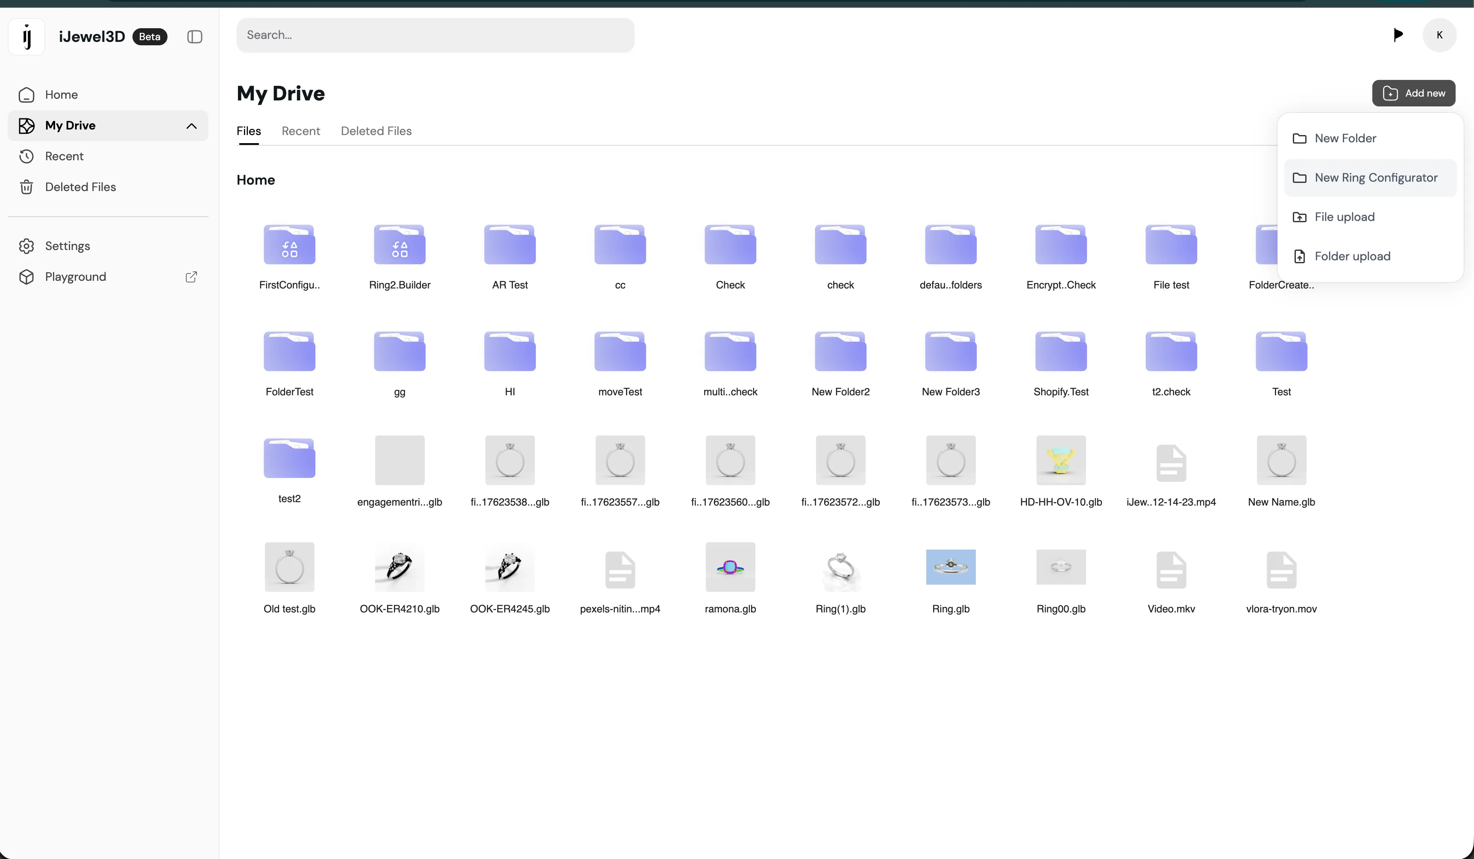This screenshot has height=859, width=1474.
Task: Select the HD-HH-OV-10.glb file thumbnail
Action: click(x=1060, y=460)
